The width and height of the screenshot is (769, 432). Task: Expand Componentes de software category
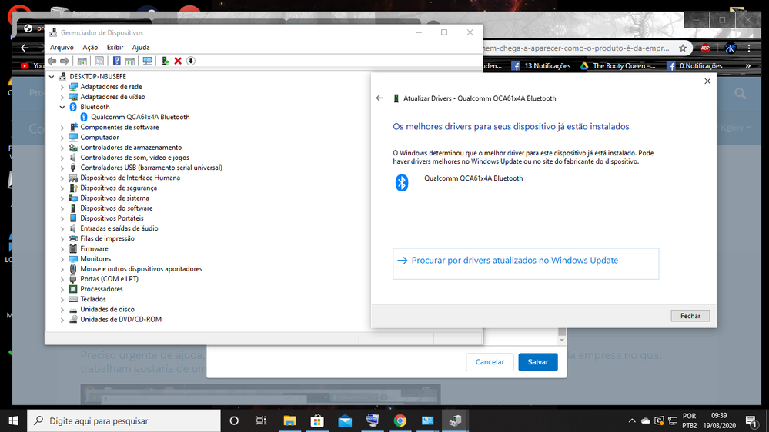[x=62, y=128]
